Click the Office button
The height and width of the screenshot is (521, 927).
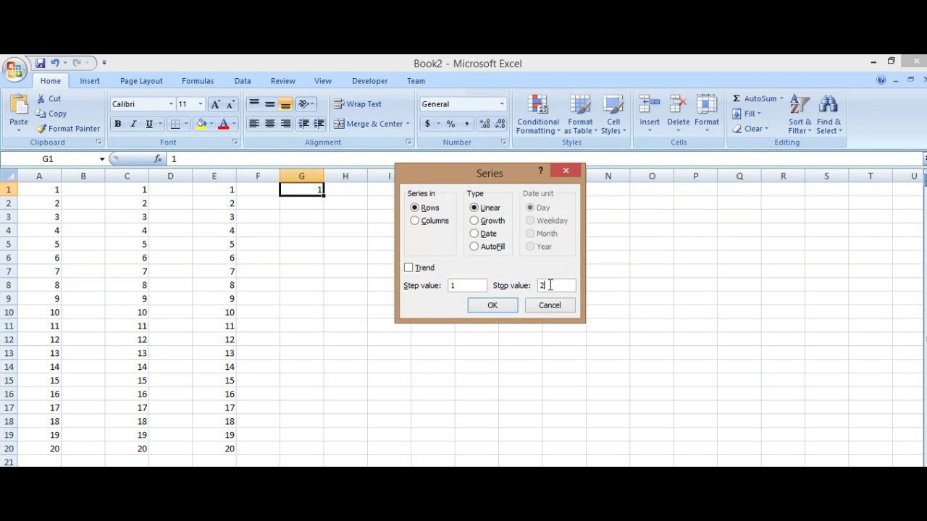tap(13, 70)
